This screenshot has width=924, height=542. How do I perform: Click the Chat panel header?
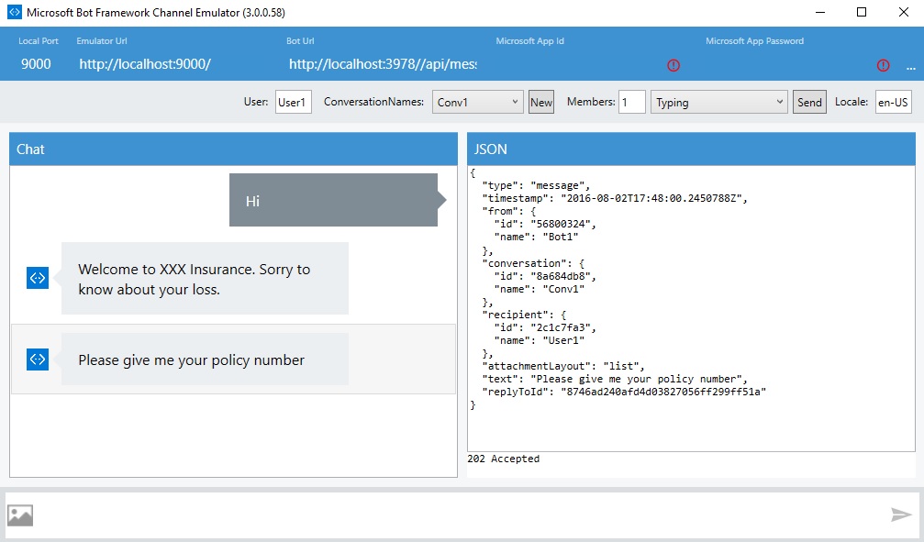pos(233,149)
